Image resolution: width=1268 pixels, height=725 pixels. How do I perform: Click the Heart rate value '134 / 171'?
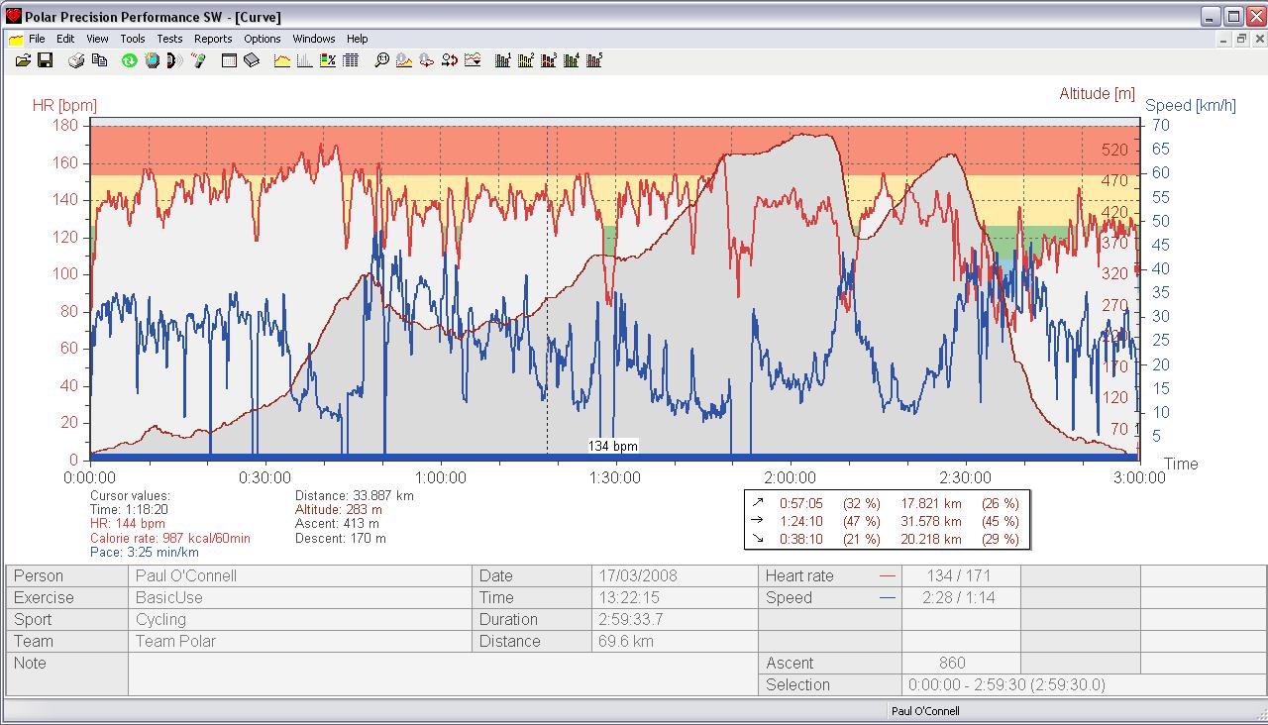coord(960,575)
